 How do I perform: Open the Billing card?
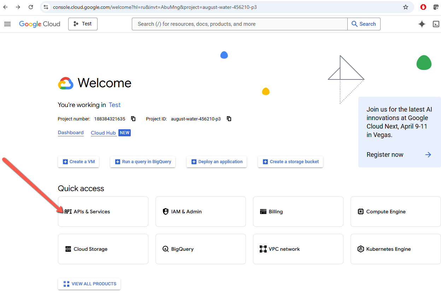coord(298,212)
